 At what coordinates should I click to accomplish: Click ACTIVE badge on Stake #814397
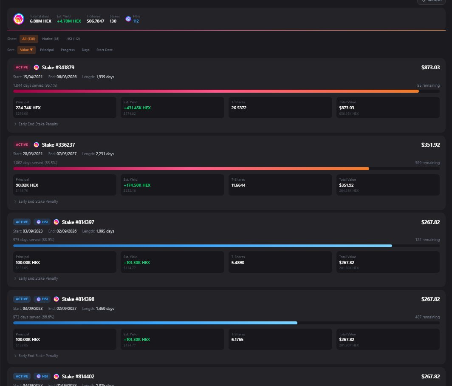pyautogui.click(x=22, y=222)
